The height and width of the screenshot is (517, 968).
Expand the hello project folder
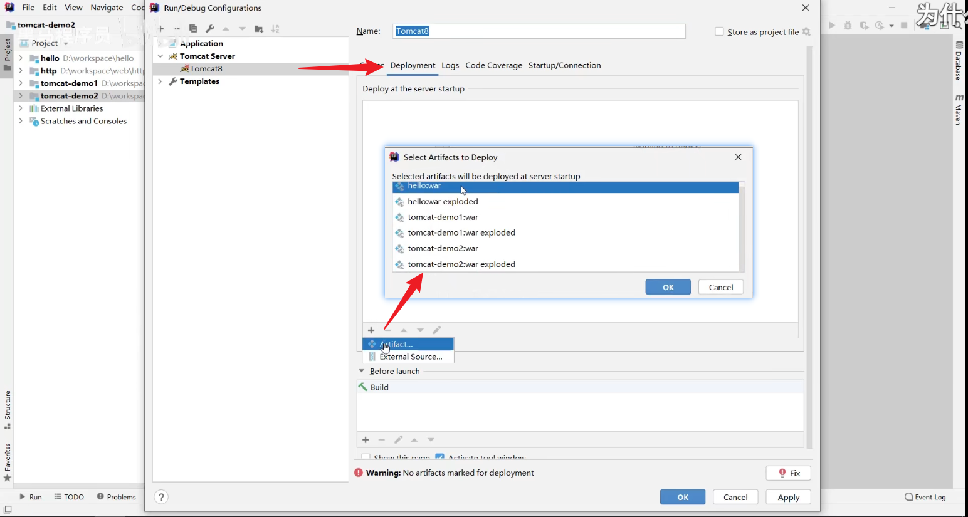click(x=21, y=58)
